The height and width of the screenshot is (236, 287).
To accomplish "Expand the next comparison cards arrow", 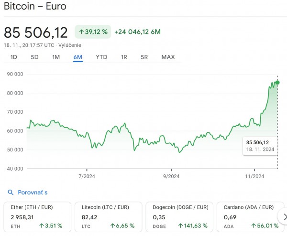I will coord(283,217).
